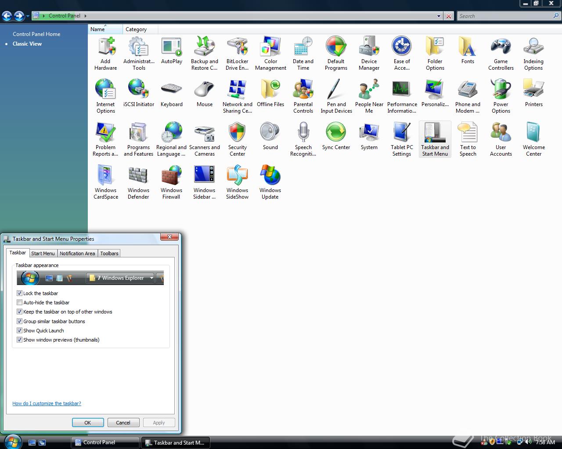Launch the AutoPlay settings icon
562x449 pixels.
pos(172,51)
